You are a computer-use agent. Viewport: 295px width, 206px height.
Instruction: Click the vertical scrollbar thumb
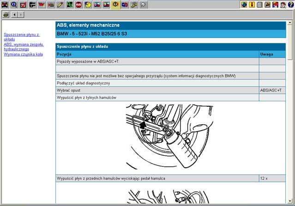(x=290, y=42)
